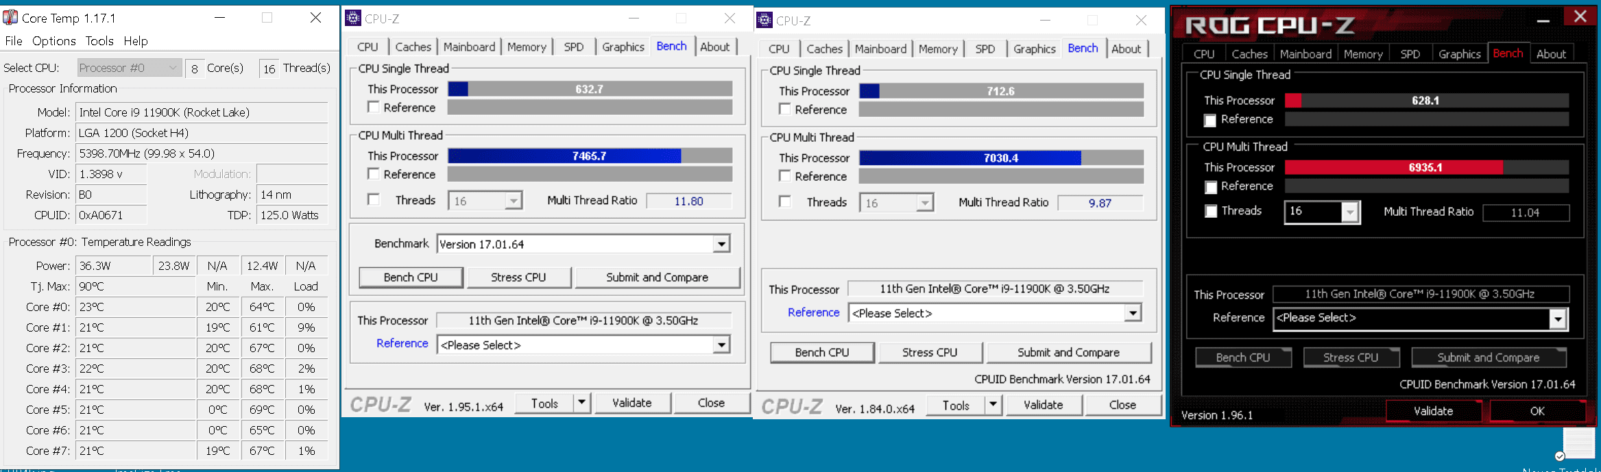Click This Processor name field in ROG CPU-Z
The width and height of the screenshot is (1601, 472).
(x=1421, y=294)
